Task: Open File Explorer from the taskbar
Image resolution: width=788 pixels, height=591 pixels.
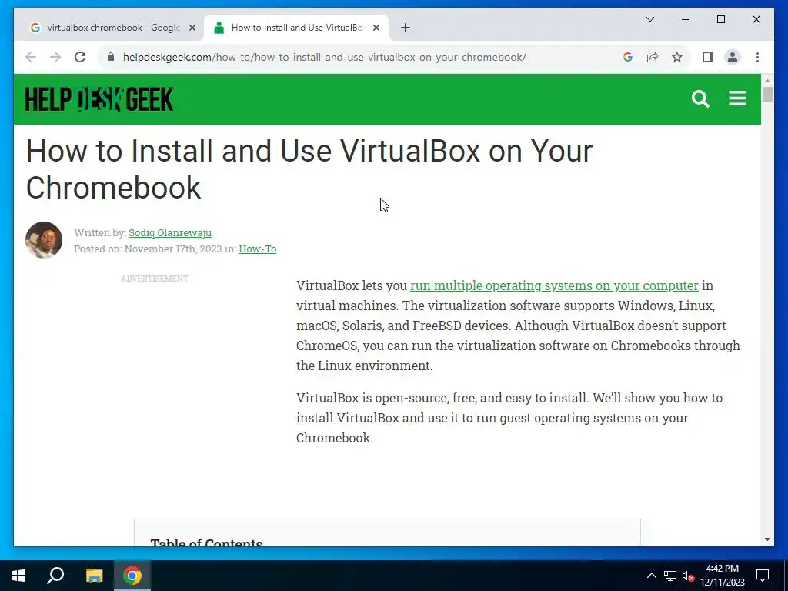Action: tap(94, 576)
